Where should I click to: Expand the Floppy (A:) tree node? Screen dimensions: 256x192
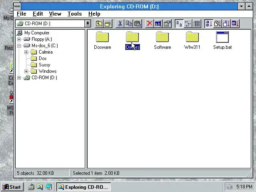click(x=19, y=39)
